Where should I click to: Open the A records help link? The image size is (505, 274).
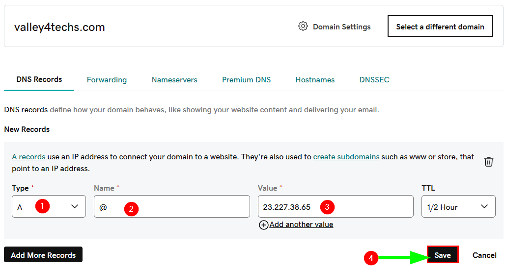(x=28, y=157)
